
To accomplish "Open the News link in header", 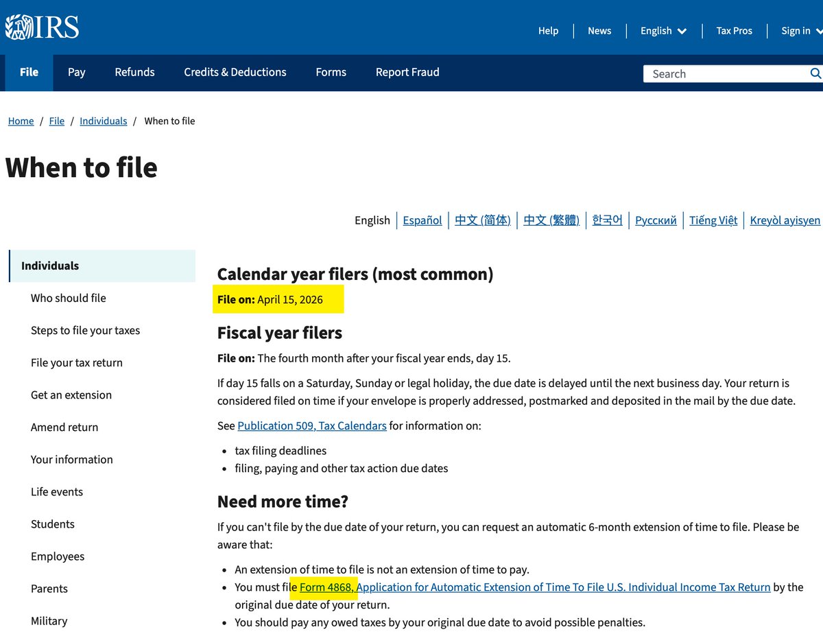I will tap(599, 31).
